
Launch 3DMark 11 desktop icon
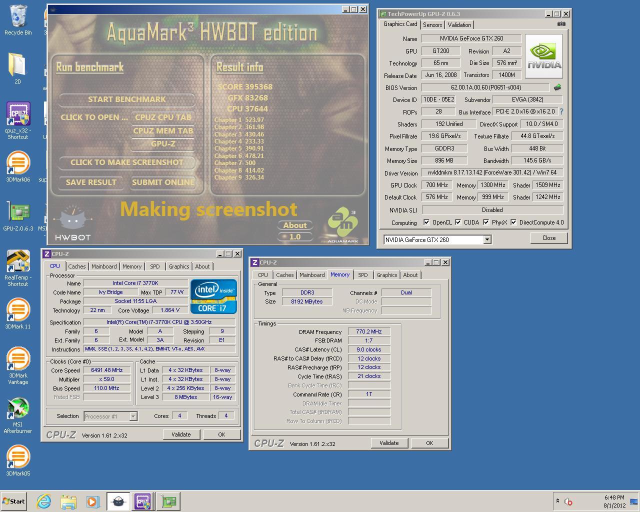(18, 314)
